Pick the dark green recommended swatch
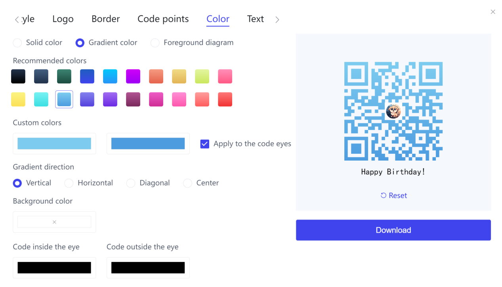The image size is (502, 287). tap(64, 76)
